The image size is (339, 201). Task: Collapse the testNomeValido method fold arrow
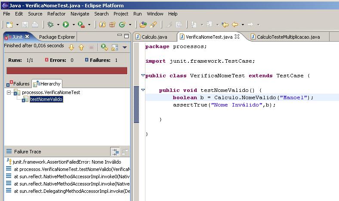(x=143, y=90)
